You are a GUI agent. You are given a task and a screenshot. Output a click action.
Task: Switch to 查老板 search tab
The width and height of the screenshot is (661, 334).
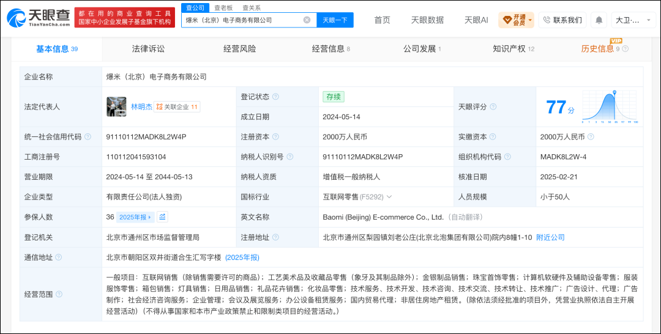(x=223, y=7)
